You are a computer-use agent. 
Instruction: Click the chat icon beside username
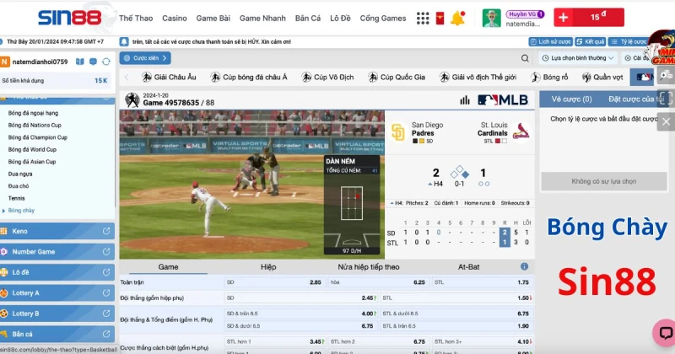pos(93,62)
